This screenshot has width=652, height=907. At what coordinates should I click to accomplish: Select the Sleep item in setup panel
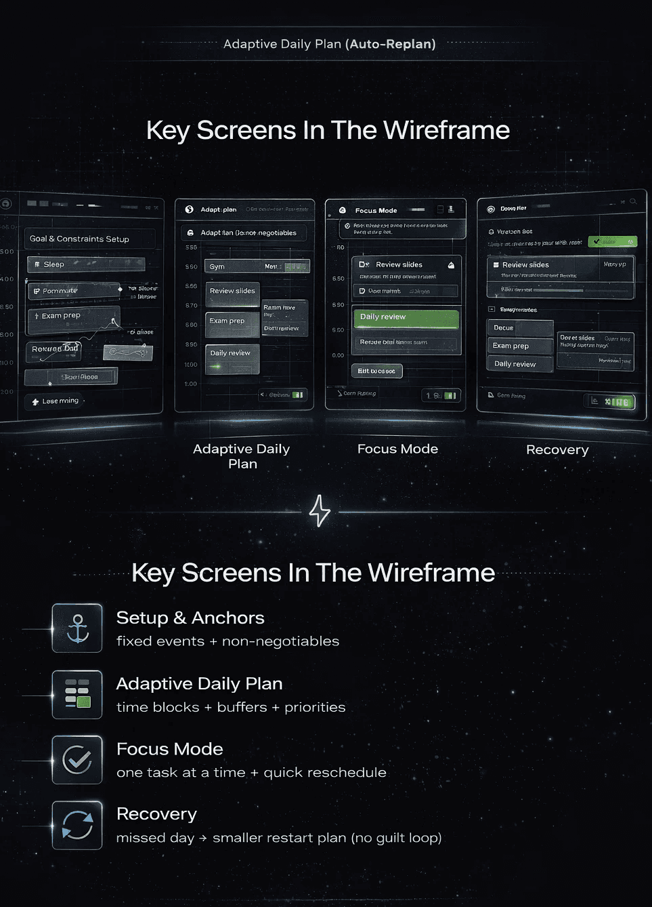[86, 264]
